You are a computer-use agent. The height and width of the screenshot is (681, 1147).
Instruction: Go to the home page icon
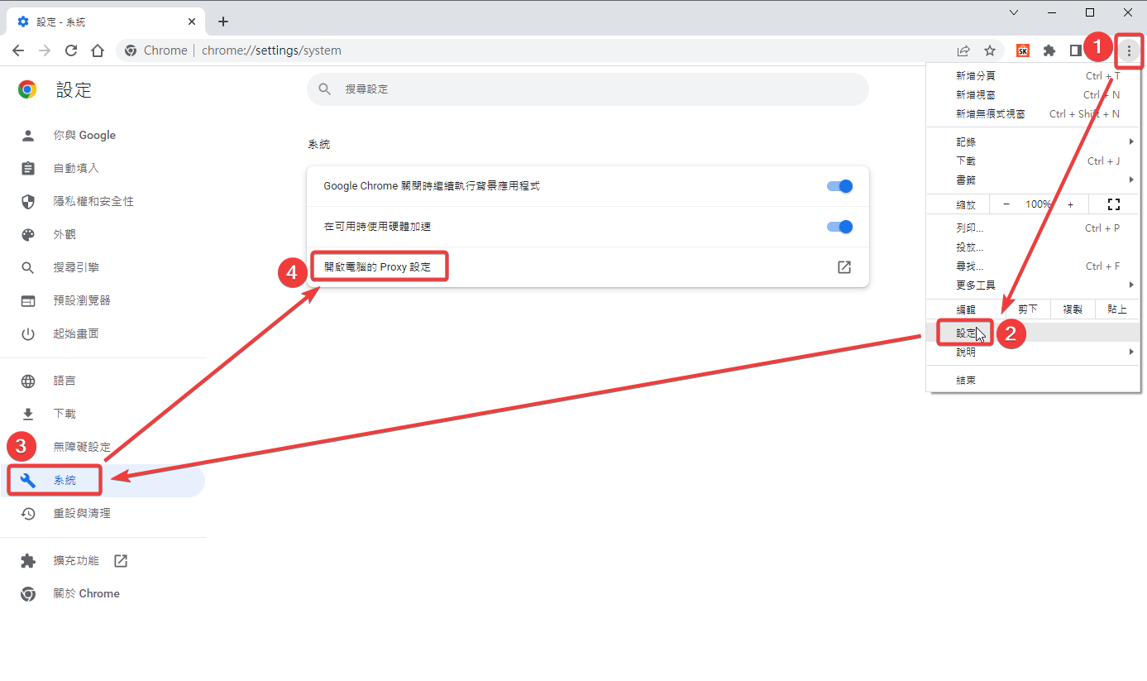pyautogui.click(x=98, y=50)
